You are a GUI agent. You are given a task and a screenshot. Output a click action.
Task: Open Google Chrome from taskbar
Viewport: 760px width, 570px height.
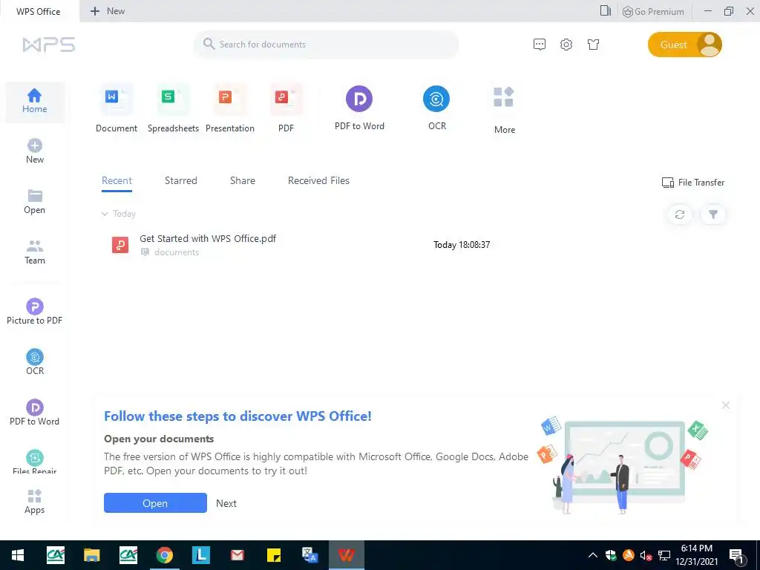tap(164, 555)
